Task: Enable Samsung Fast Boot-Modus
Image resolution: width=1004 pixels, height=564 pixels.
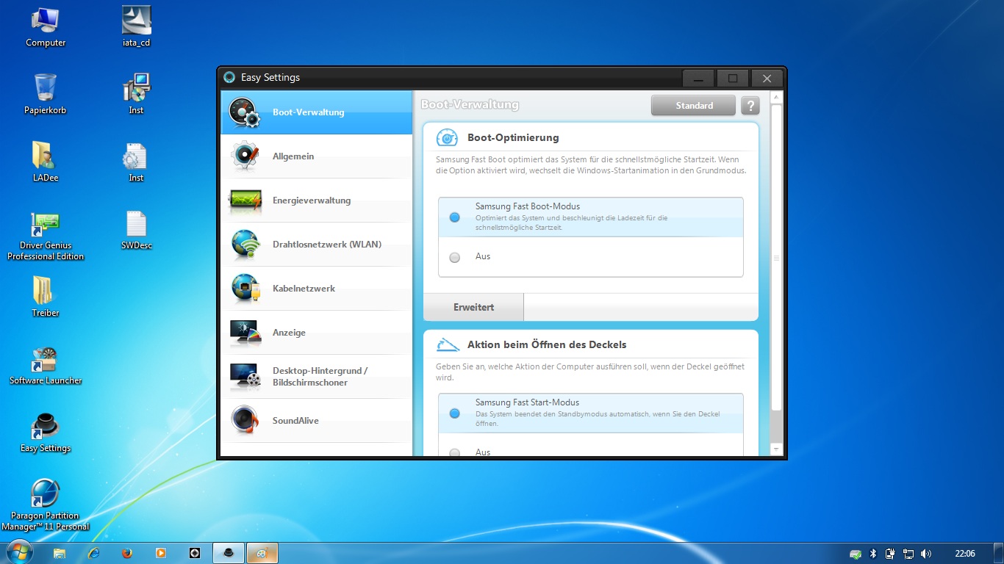Action: pos(454,217)
